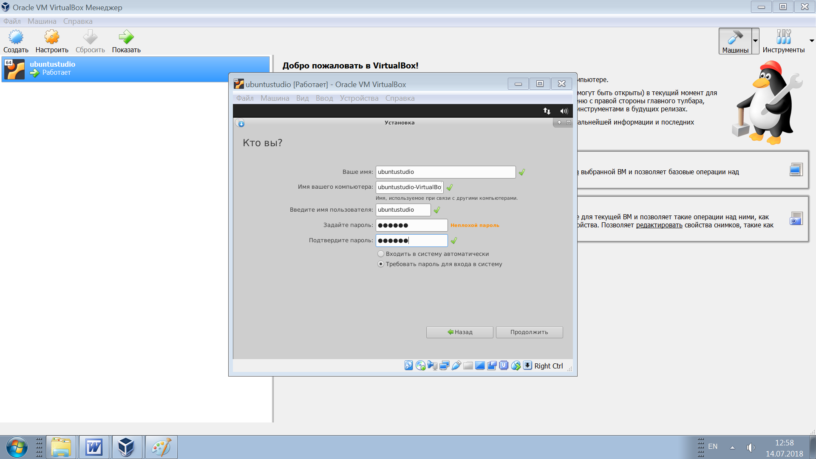
Task: Open Машина menu in VirtualBox Manager
Action: (x=42, y=21)
